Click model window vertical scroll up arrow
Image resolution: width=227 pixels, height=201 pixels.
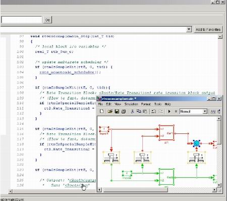pos(219,119)
